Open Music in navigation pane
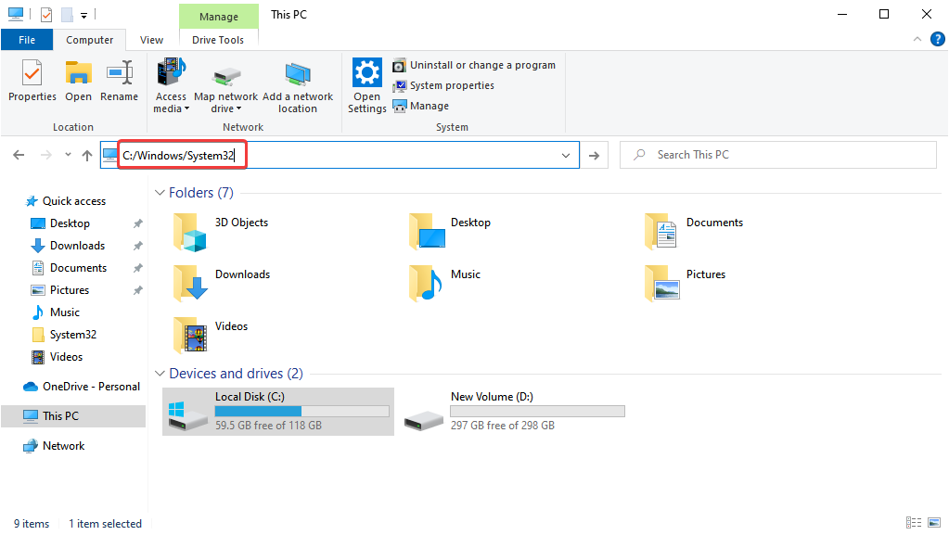This screenshot has height=535, width=949. (57, 312)
